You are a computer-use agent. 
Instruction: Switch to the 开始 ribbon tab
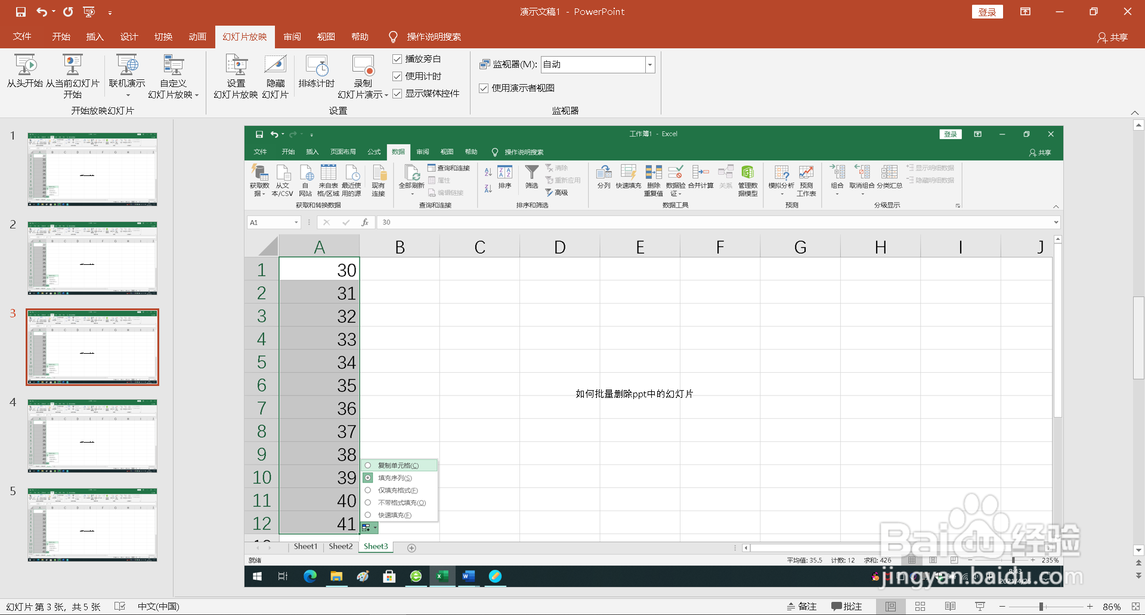(x=61, y=37)
